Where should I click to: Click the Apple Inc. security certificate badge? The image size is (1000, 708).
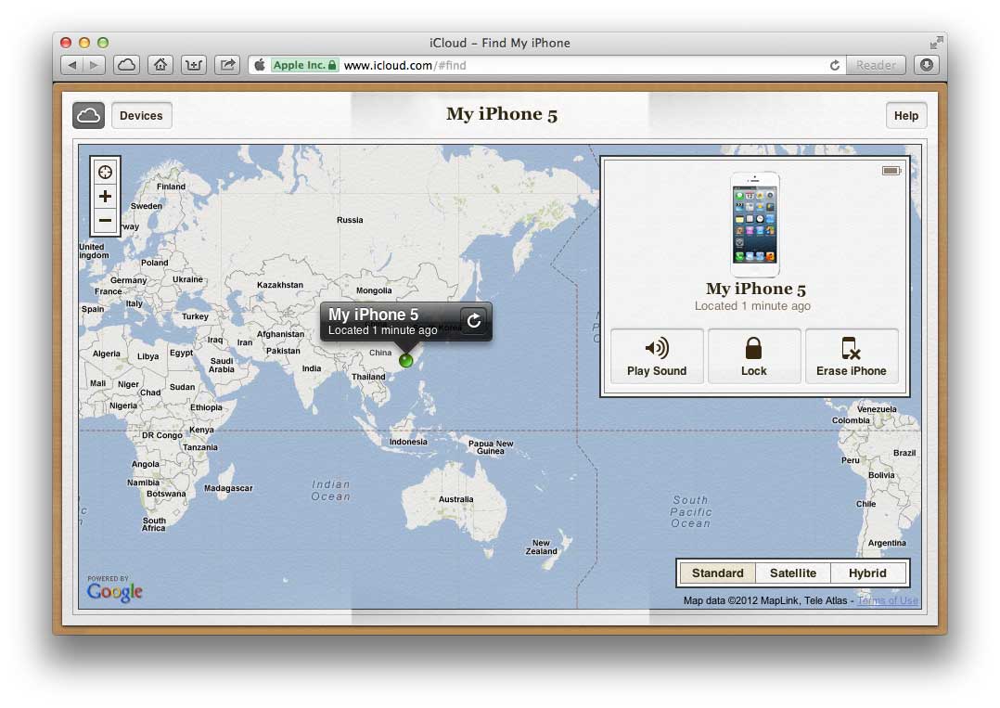(x=304, y=65)
